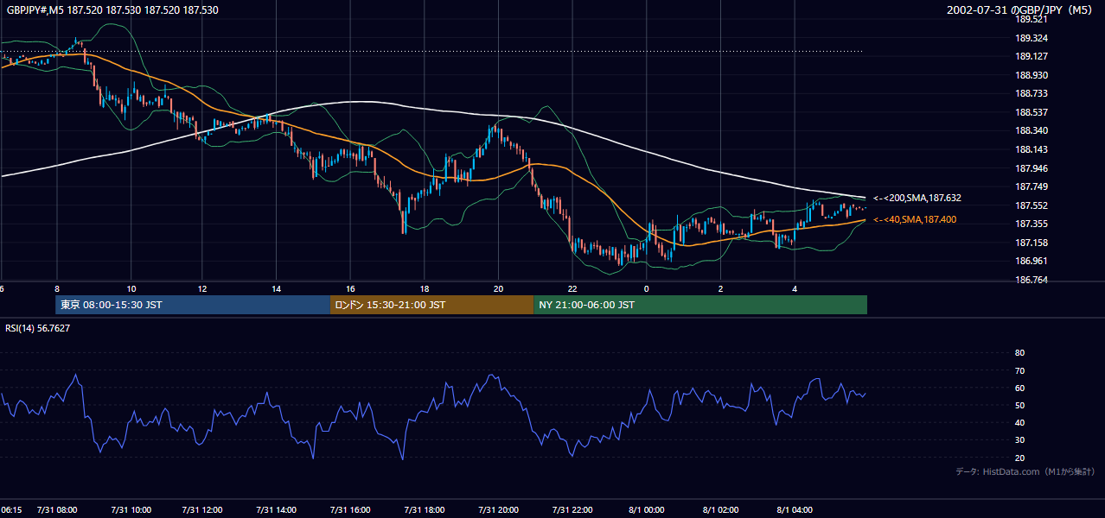This screenshot has height=518, width=1105.
Task: Click the 7/31 22:00 bottom time label
Action: (572, 510)
